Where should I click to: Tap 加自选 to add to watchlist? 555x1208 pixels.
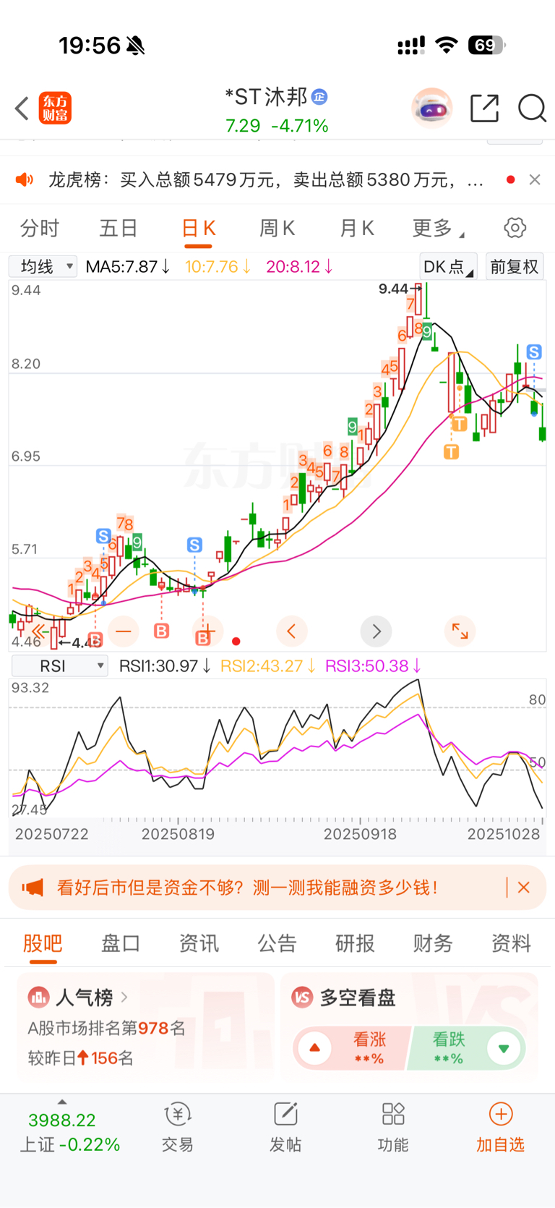click(x=500, y=1128)
